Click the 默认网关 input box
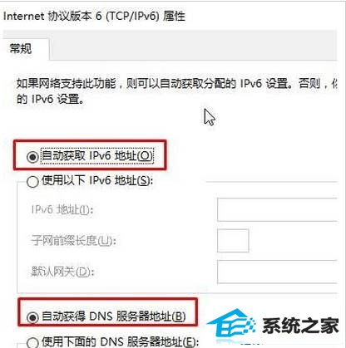The height and width of the screenshot is (348, 346). (277, 272)
